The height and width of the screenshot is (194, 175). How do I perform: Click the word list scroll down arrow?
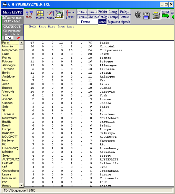pos(22,185)
